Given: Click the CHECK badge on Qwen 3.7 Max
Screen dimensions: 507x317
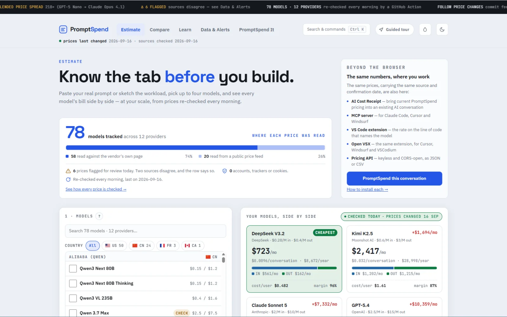Looking at the screenshot, I should (182, 313).
